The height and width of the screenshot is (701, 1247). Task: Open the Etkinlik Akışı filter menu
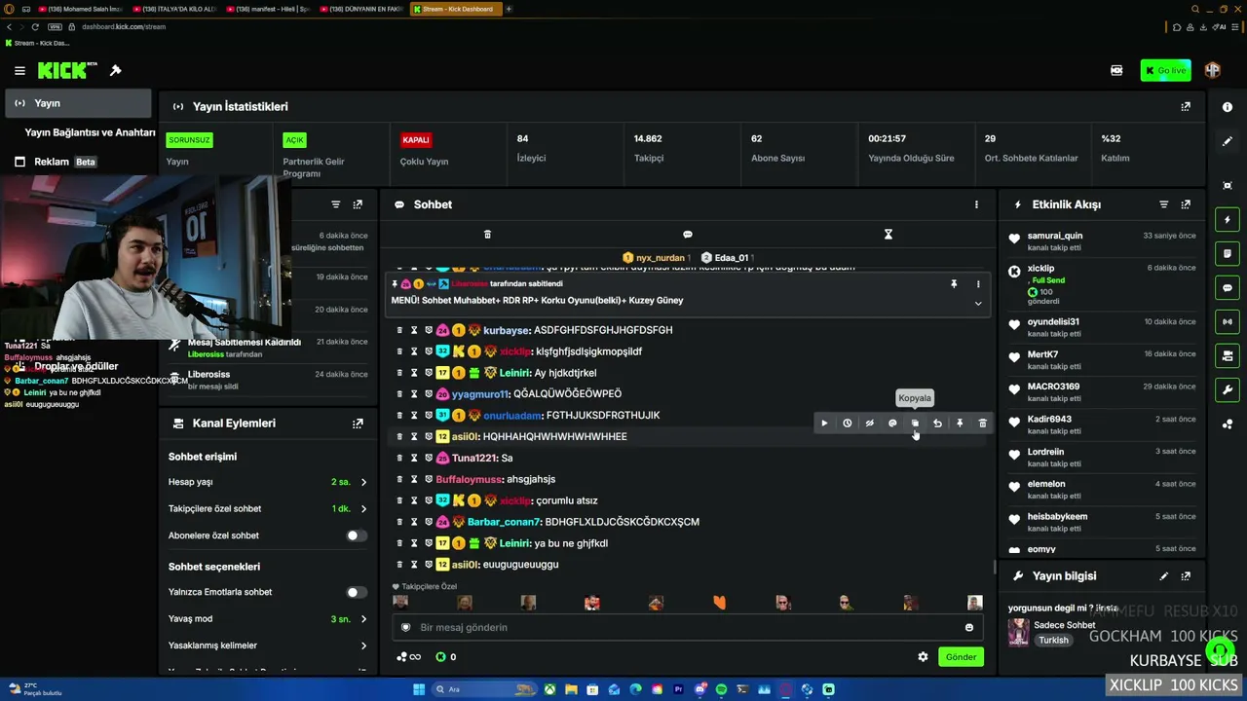click(1163, 204)
